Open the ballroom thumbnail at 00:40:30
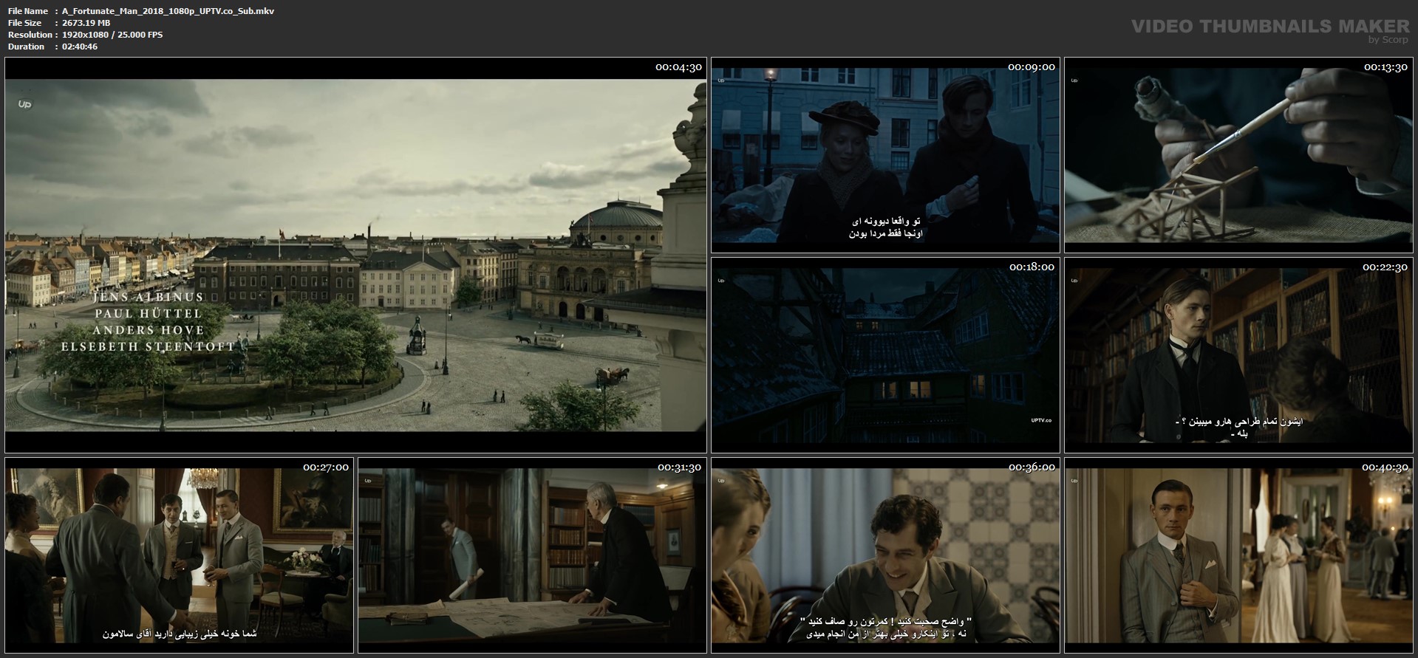Screen dimensions: 1418x658 (x=1238, y=555)
